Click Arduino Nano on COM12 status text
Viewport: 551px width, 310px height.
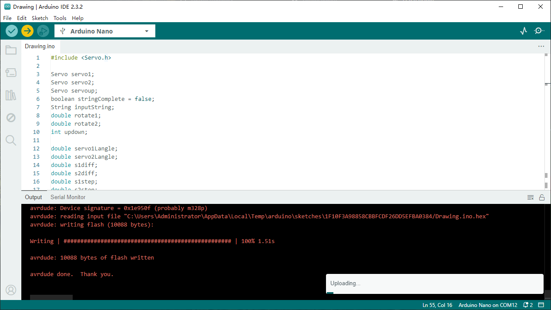point(488,305)
